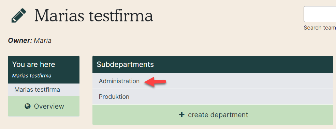Click the Marias testfirma page title
Viewport: 336px width, 129px height.
(94, 15)
